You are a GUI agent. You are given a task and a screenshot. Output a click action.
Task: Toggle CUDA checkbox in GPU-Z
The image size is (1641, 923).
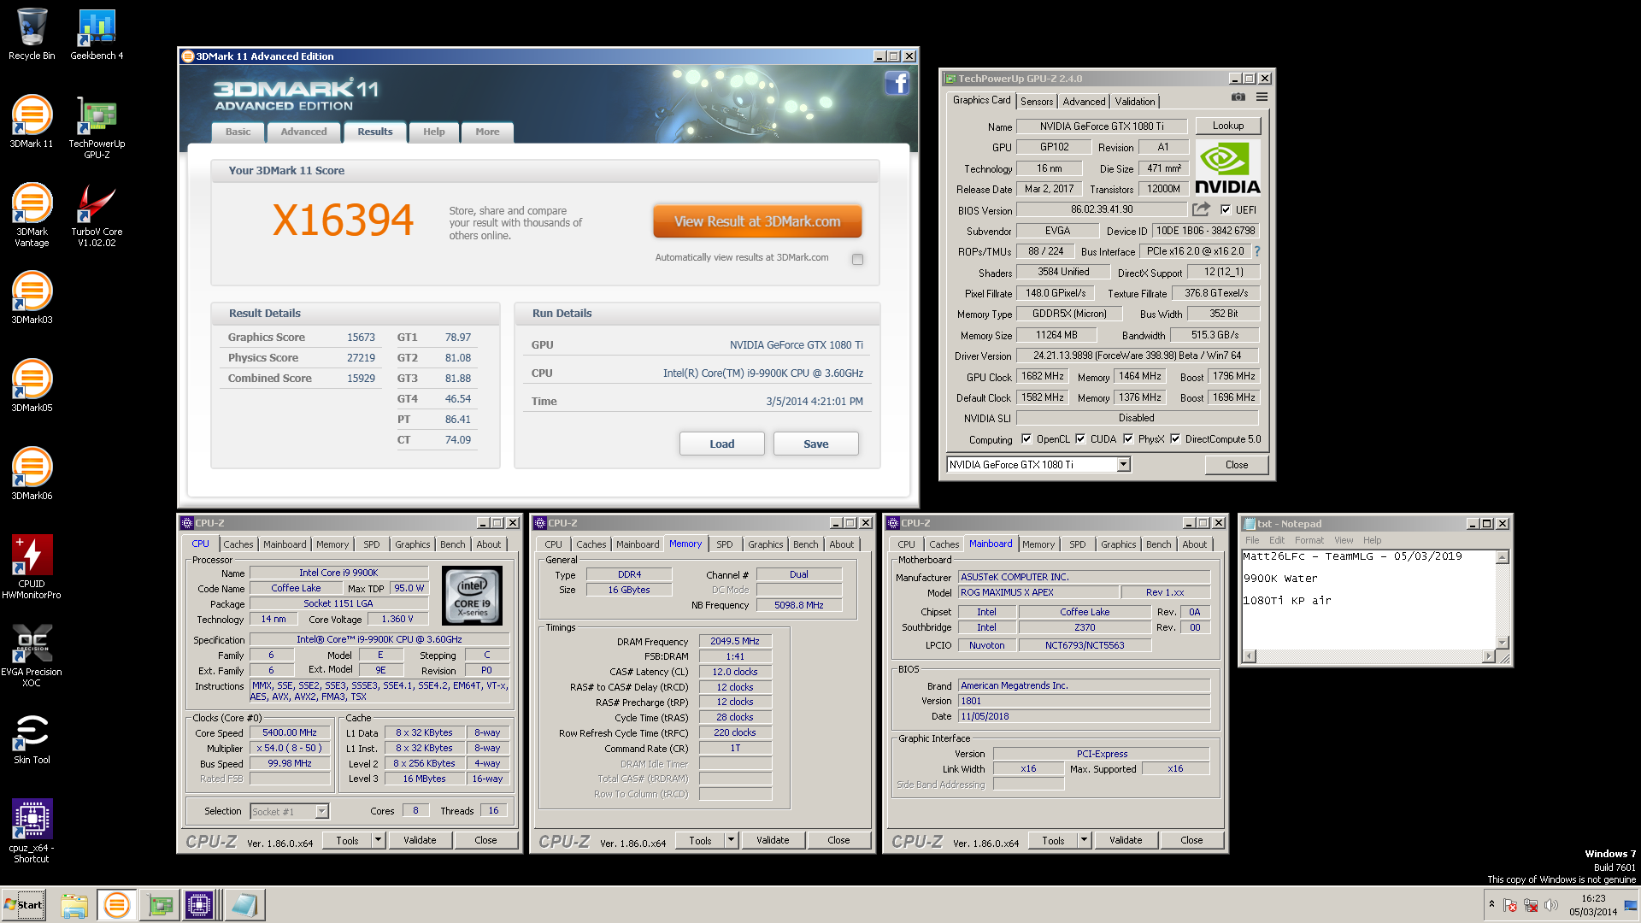pyautogui.click(x=1080, y=439)
